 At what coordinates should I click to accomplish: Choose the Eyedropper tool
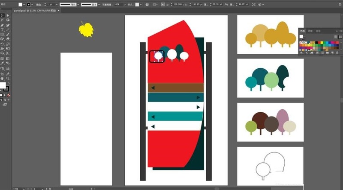point(2,64)
